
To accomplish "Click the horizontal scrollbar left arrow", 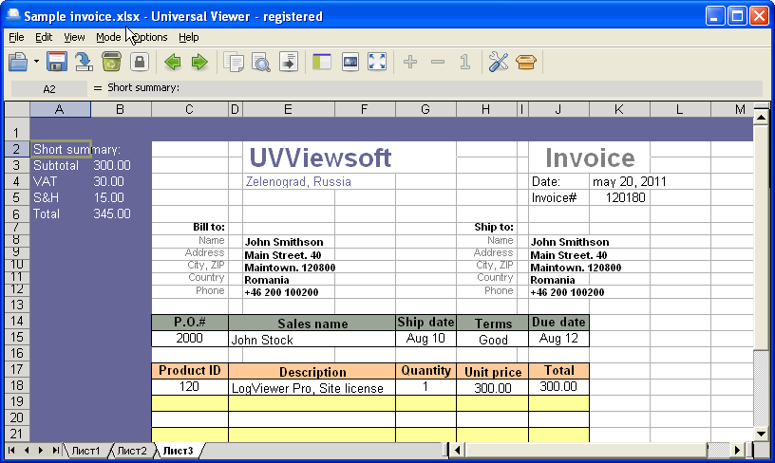I will 457,450.
